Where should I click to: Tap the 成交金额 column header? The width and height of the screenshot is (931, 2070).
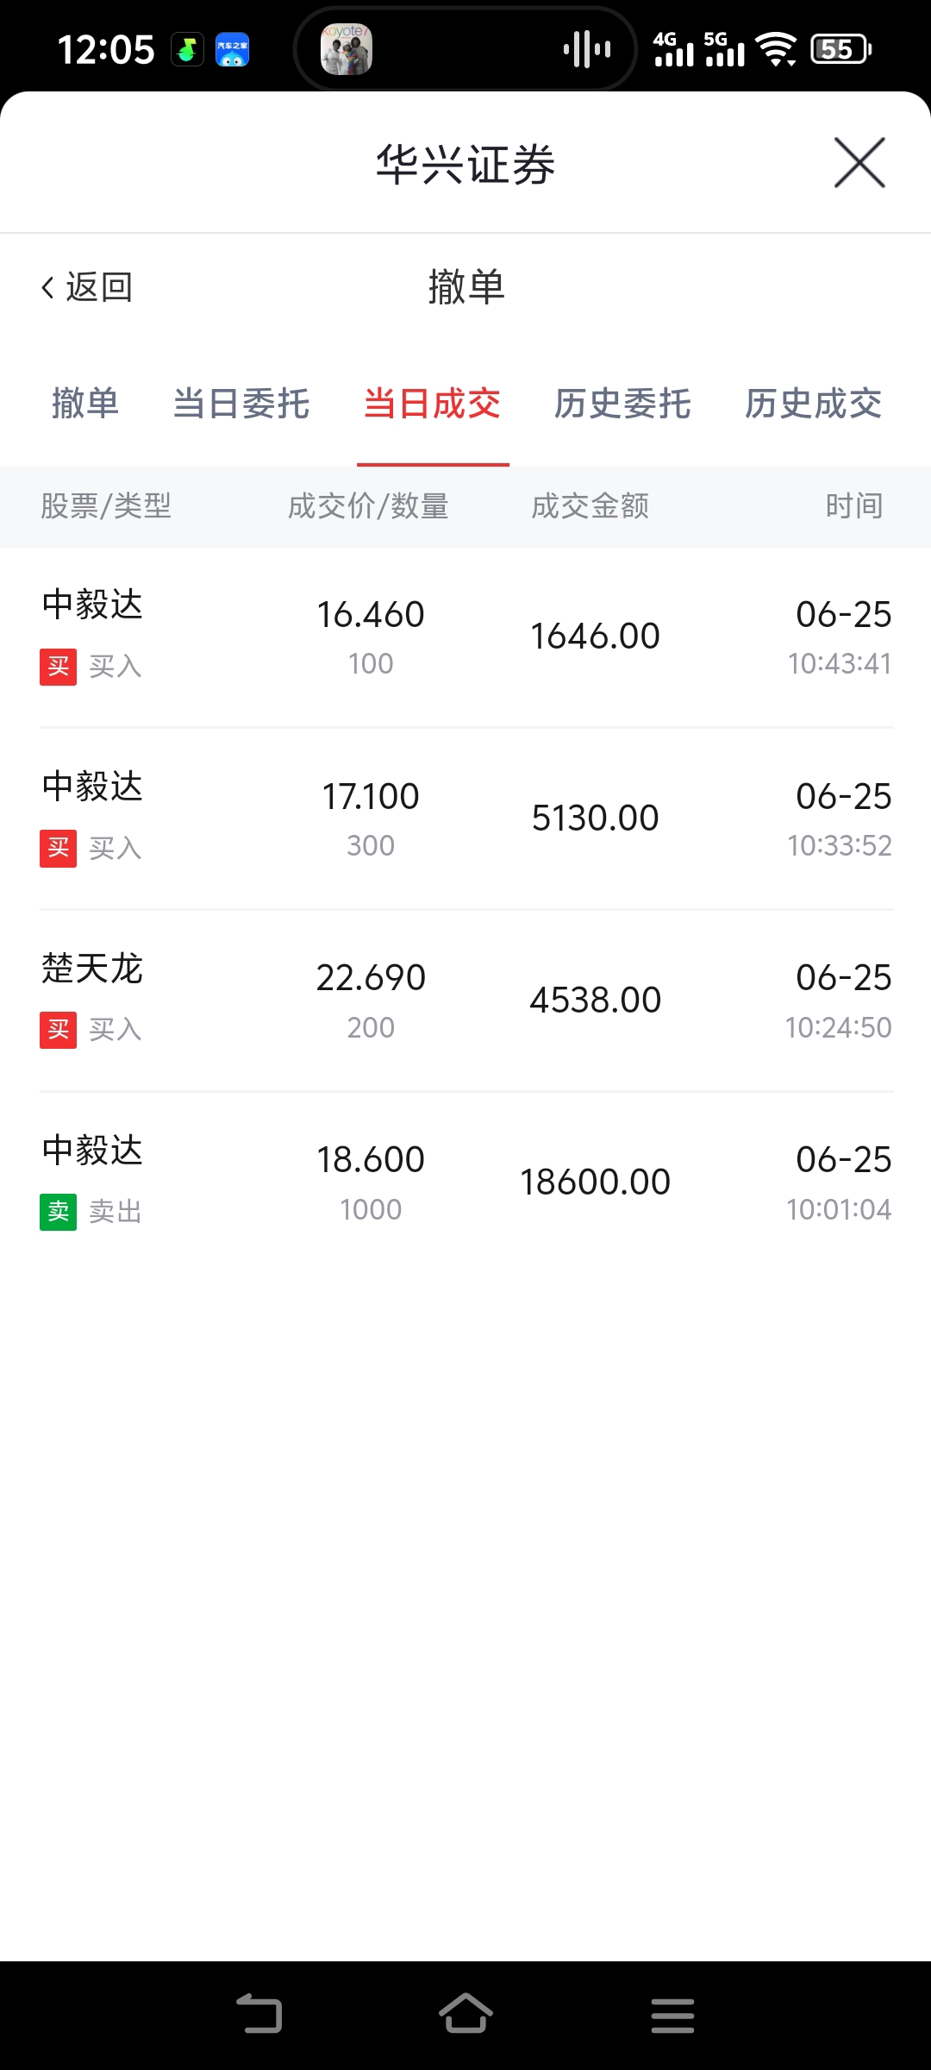pyautogui.click(x=590, y=506)
